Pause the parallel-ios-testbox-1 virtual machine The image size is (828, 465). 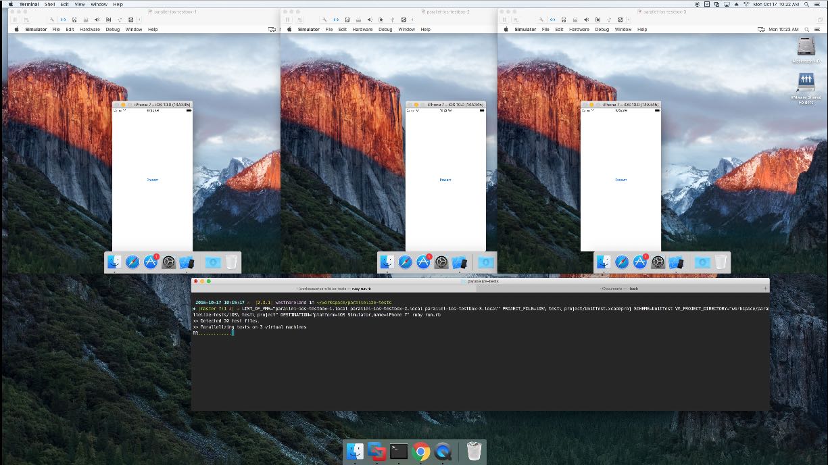pyautogui.click(x=16, y=20)
